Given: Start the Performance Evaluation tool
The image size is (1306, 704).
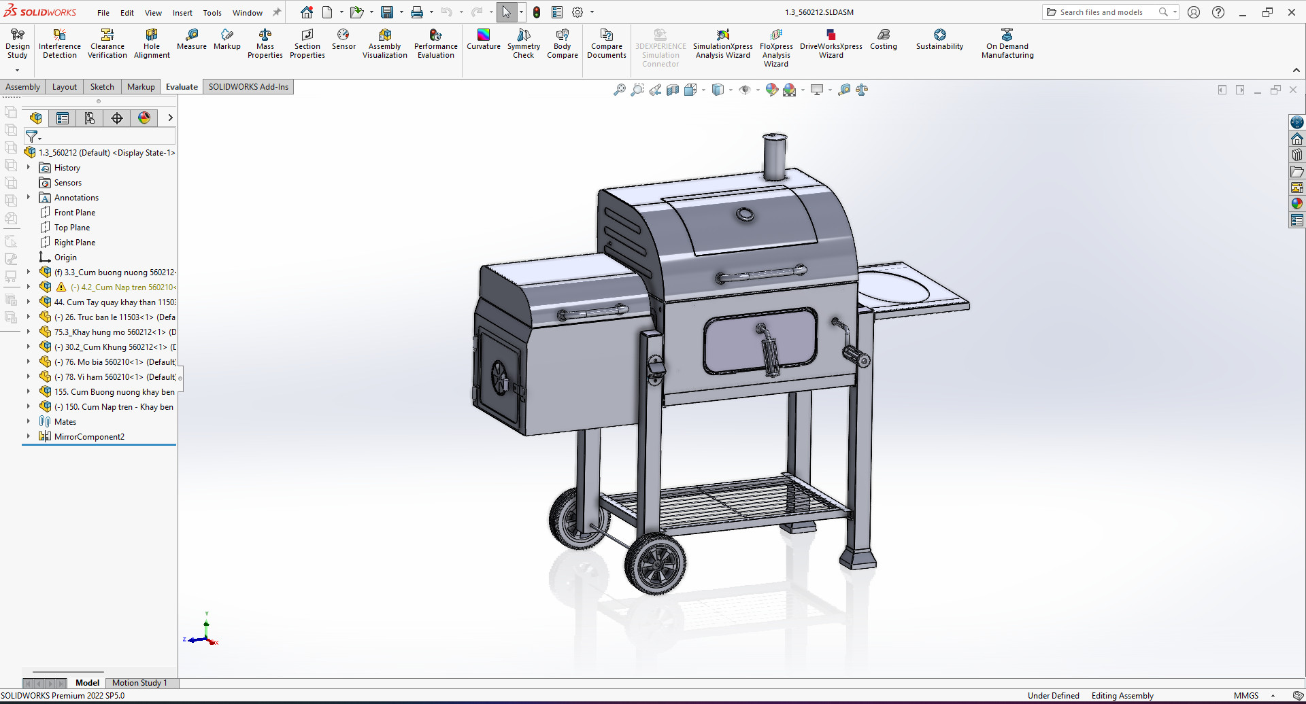Looking at the screenshot, I should [435, 43].
